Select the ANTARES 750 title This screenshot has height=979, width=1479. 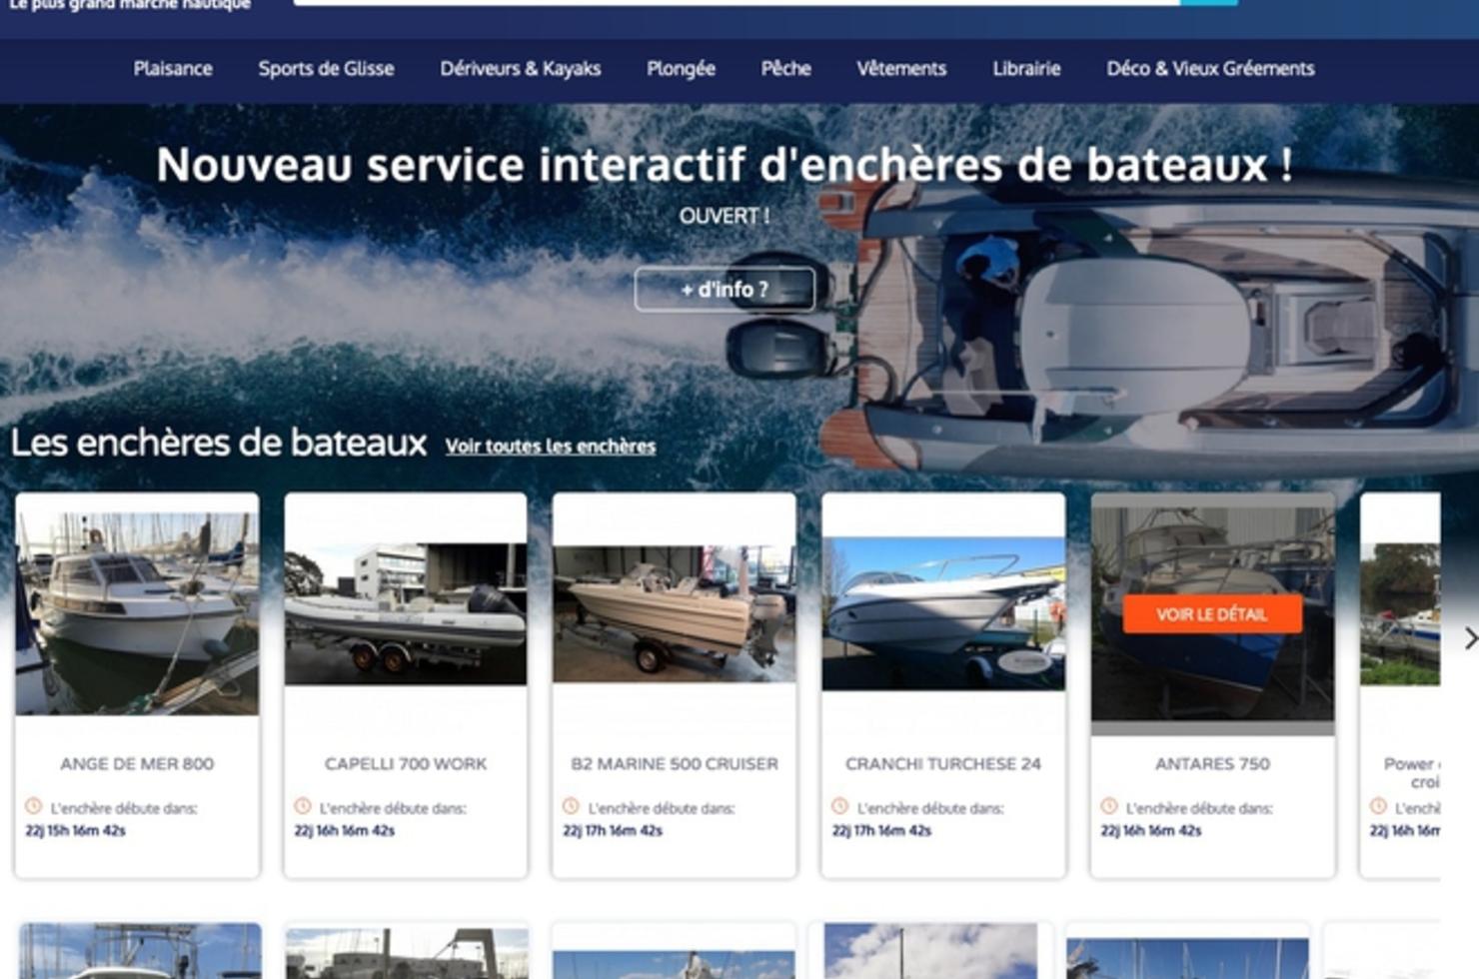1212,764
